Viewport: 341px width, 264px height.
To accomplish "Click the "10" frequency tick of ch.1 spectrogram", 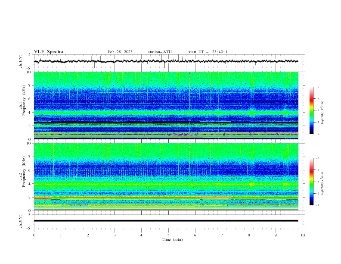I will pyautogui.click(x=30, y=72).
